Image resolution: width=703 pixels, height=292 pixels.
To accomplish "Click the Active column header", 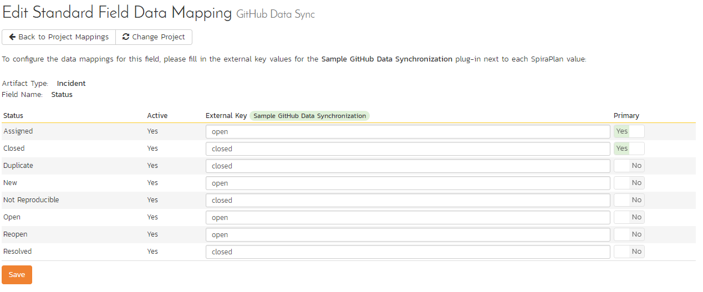I will click(157, 116).
